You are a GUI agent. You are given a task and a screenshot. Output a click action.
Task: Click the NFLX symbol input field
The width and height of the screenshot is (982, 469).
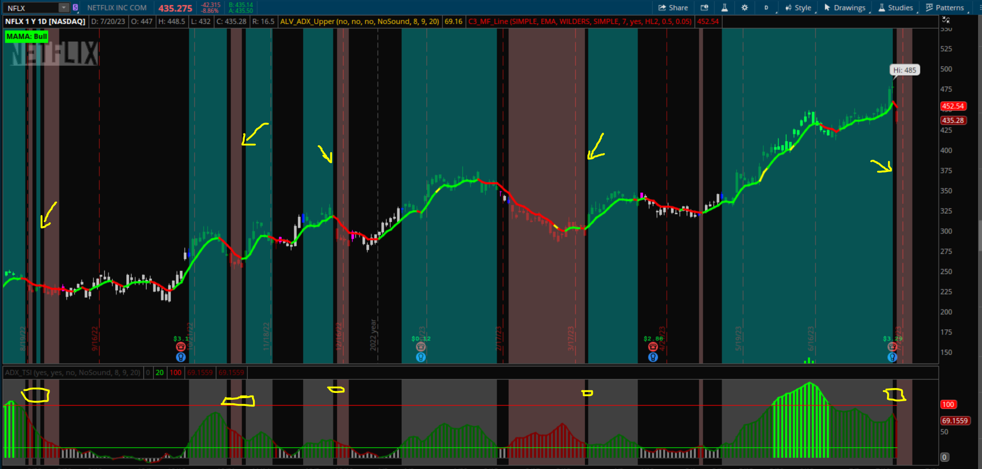[x=30, y=8]
